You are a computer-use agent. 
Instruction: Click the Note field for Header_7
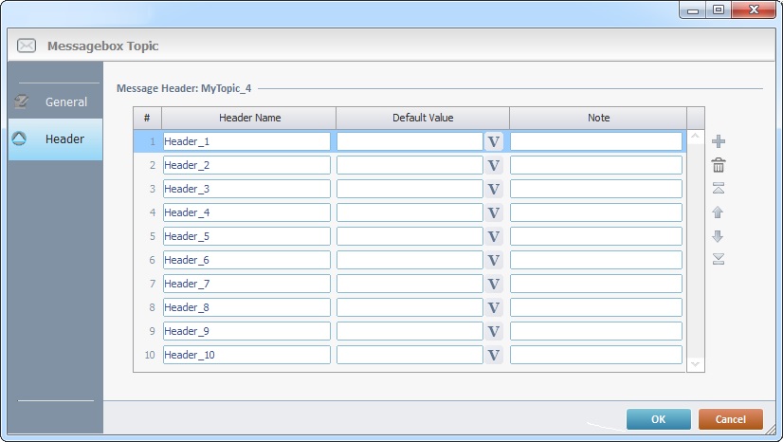pos(595,284)
